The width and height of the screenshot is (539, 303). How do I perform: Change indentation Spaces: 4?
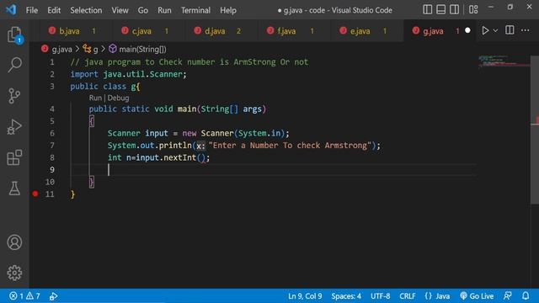(346, 295)
